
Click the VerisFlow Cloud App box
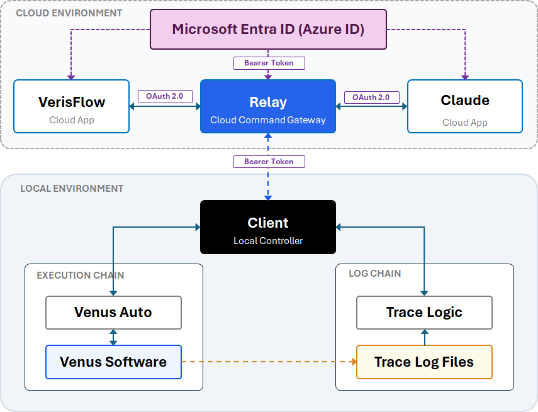coord(71,106)
